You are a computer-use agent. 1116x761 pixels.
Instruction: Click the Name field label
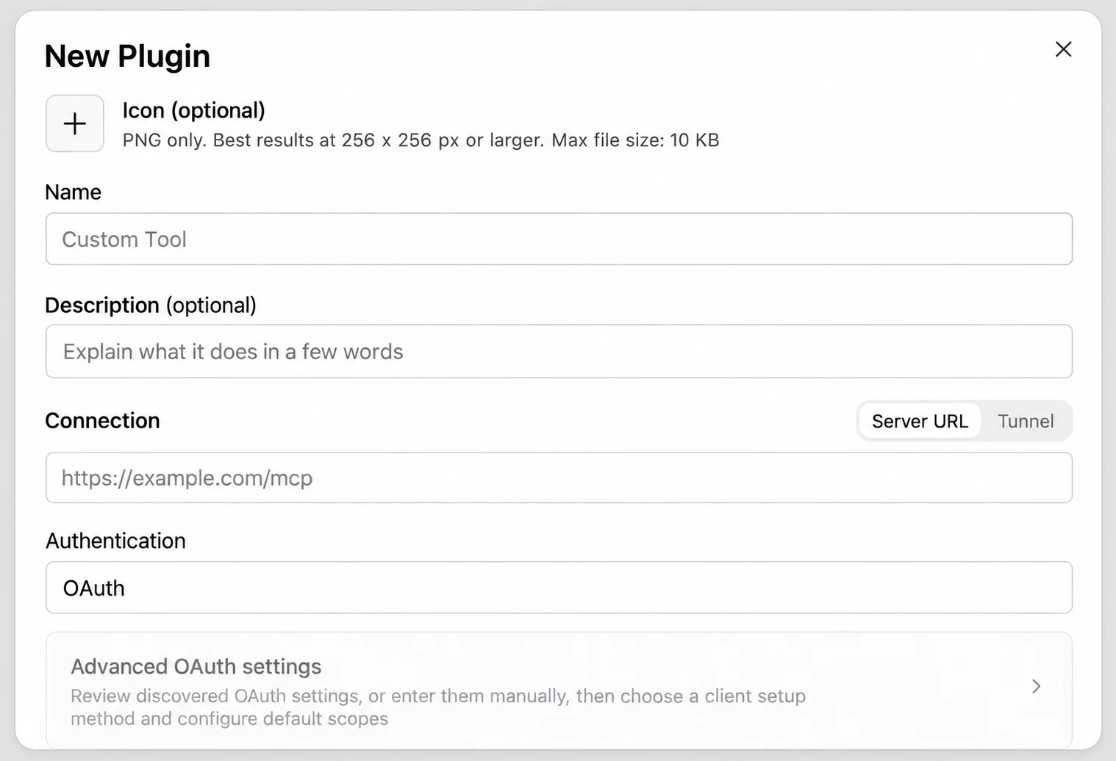coord(73,192)
